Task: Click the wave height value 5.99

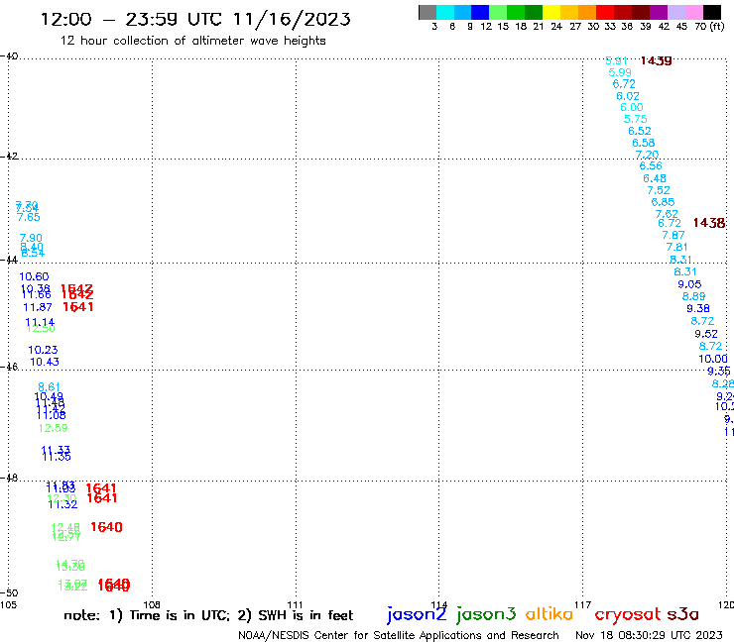Action: point(620,72)
